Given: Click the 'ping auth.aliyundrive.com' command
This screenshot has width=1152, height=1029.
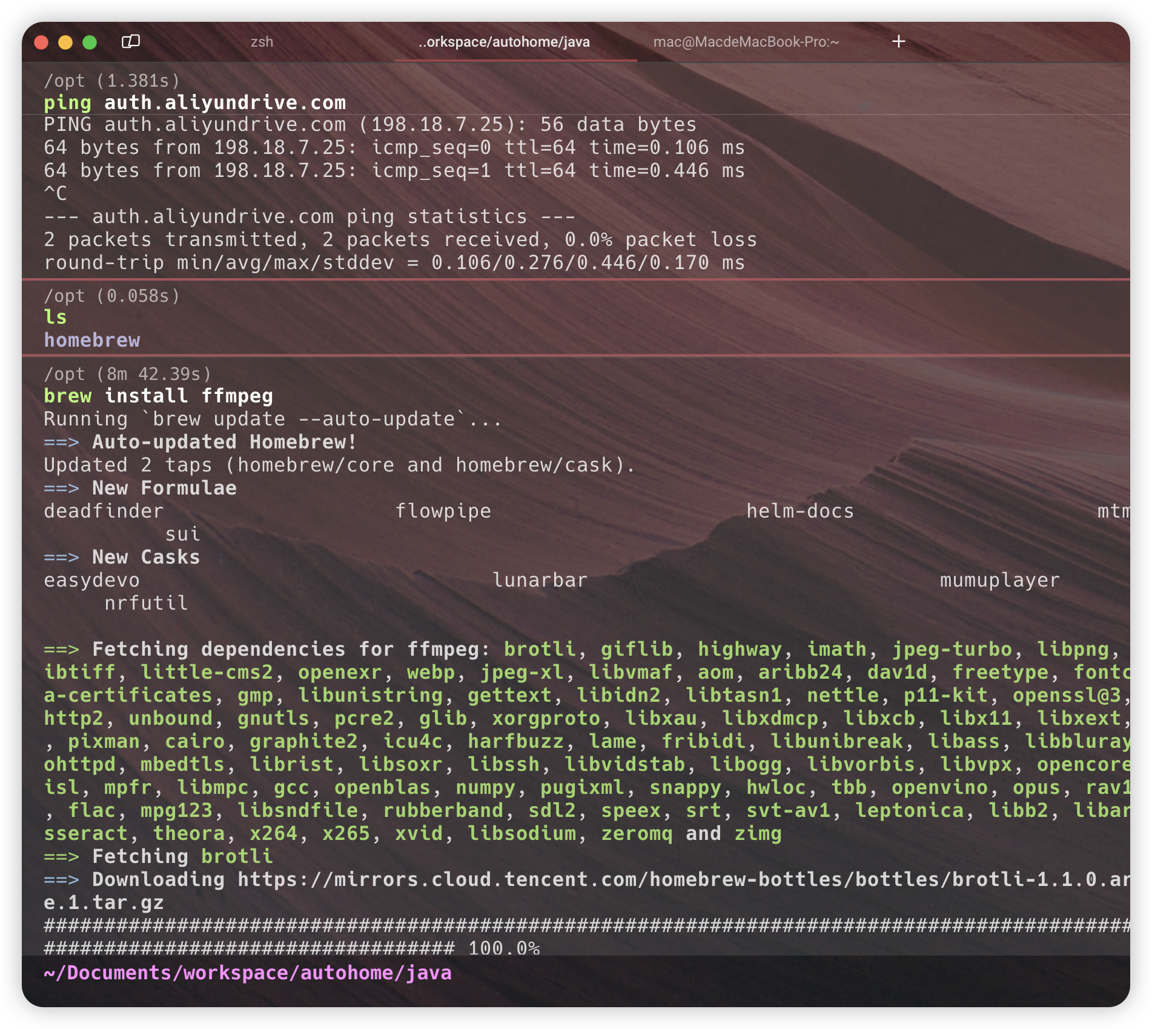Looking at the screenshot, I should (x=194, y=102).
